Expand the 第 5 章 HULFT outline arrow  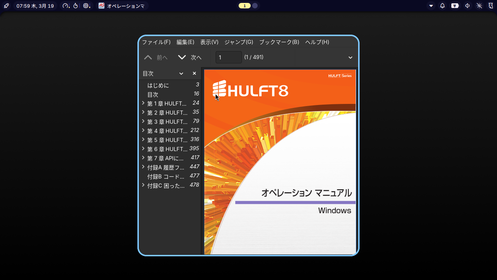[x=143, y=140]
